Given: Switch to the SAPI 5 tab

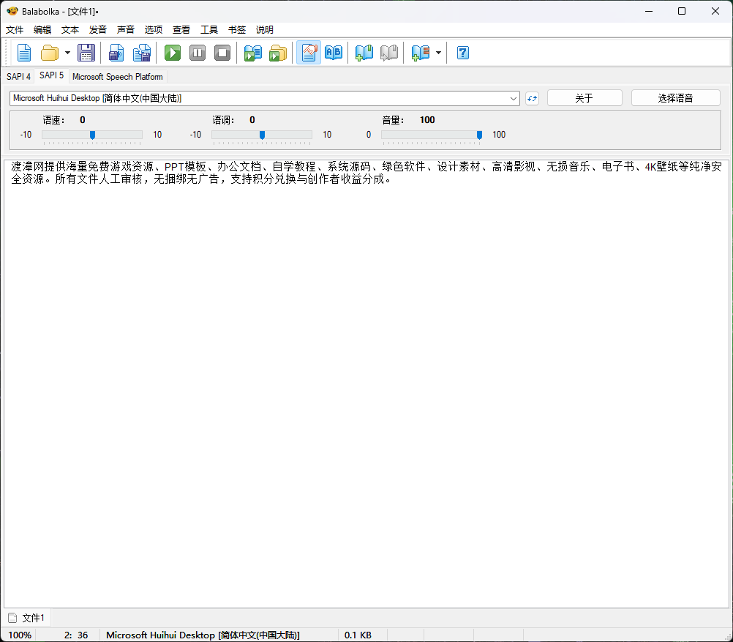Looking at the screenshot, I should (51, 75).
